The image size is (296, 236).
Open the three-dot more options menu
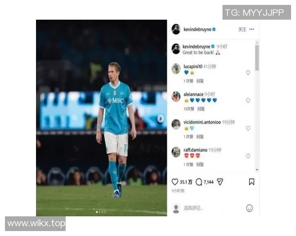(252, 29)
